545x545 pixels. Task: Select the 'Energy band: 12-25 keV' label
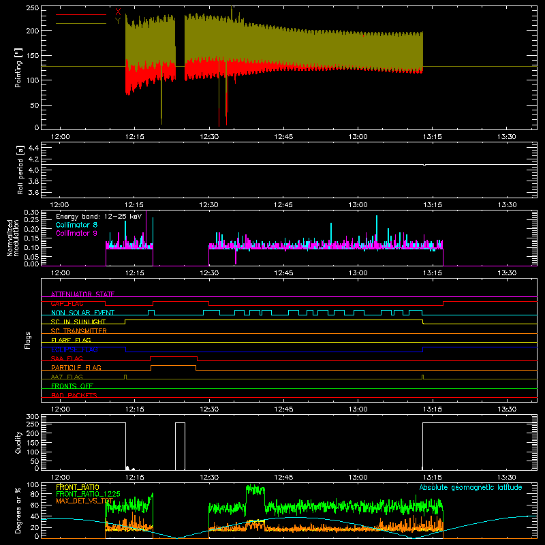[x=99, y=217]
